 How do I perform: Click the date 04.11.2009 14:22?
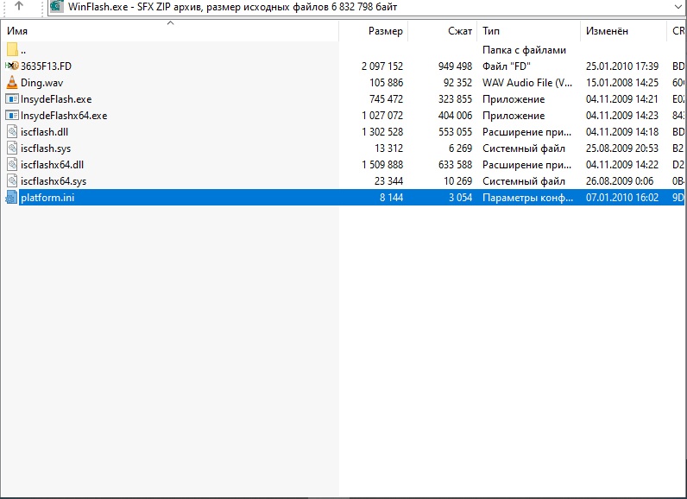tap(622, 165)
